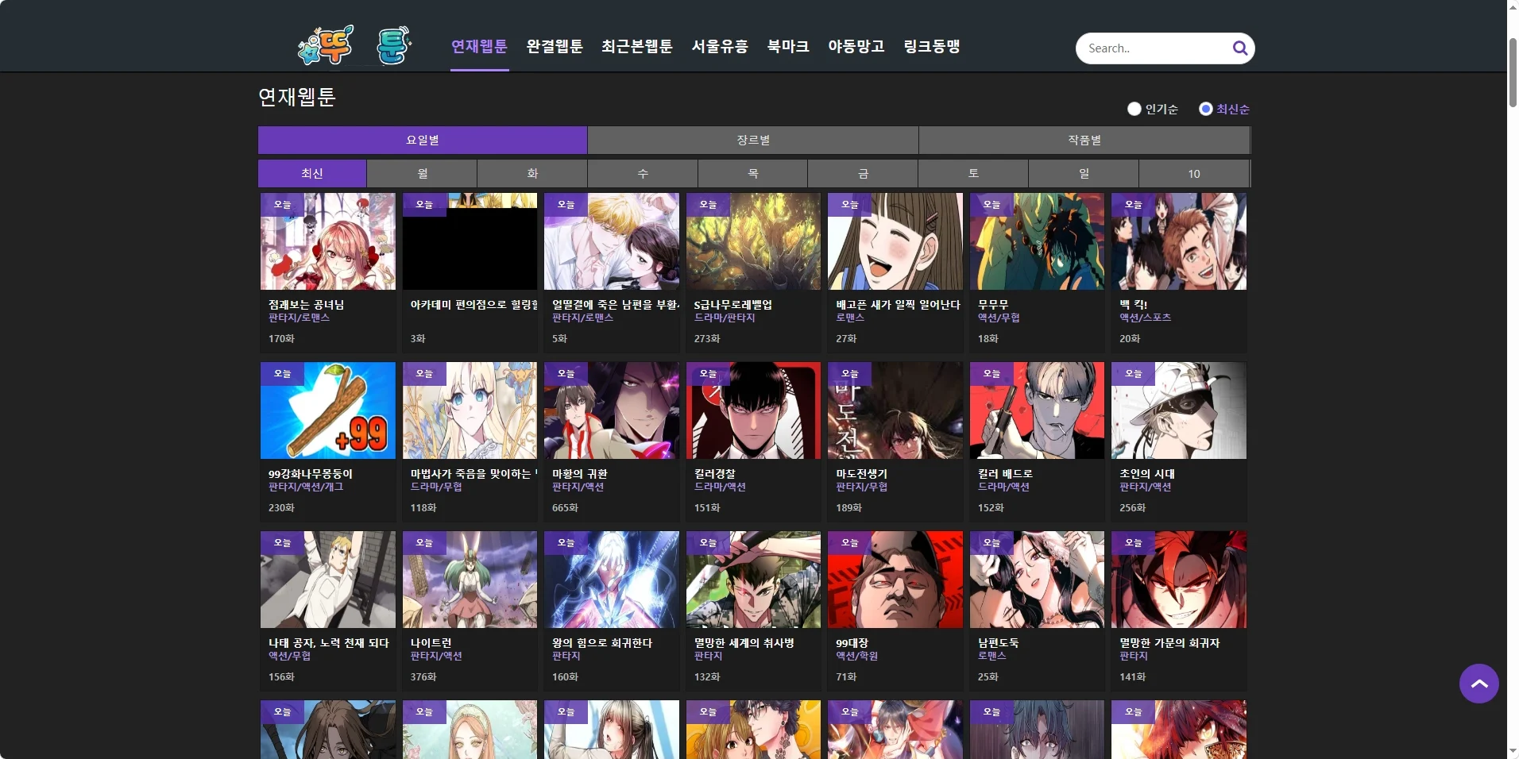The height and width of the screenshot is (759, 1519).
Task: Click the 마황의 귀환 title link
Action: pyautogui.click(x=580, y=473)
